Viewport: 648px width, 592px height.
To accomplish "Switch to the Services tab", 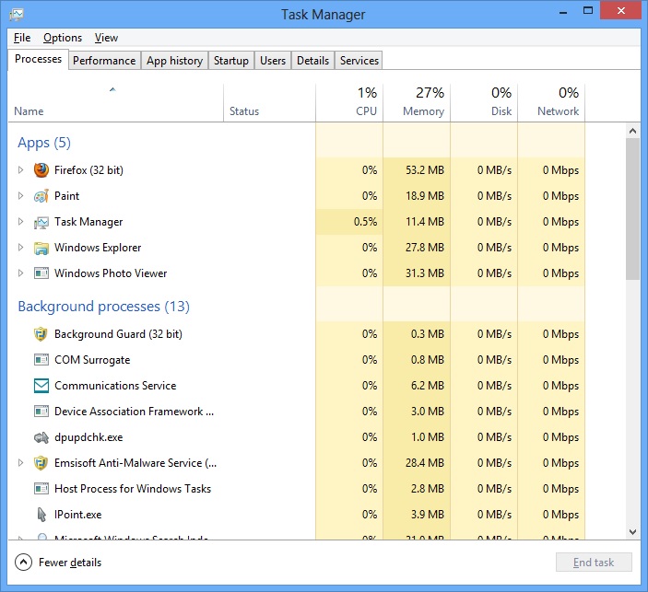I will [359, 61].
